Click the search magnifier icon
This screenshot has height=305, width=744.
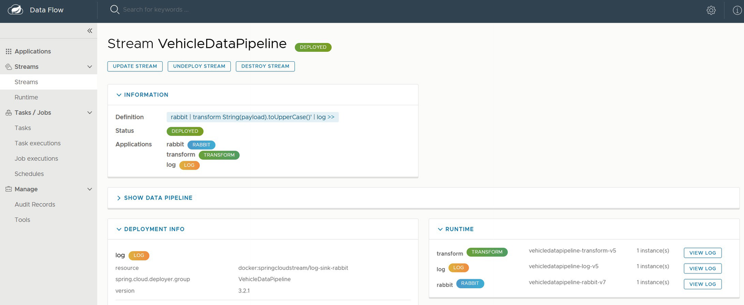[114, 9]
